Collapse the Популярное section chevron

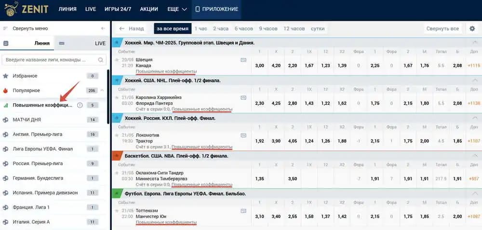102,91
